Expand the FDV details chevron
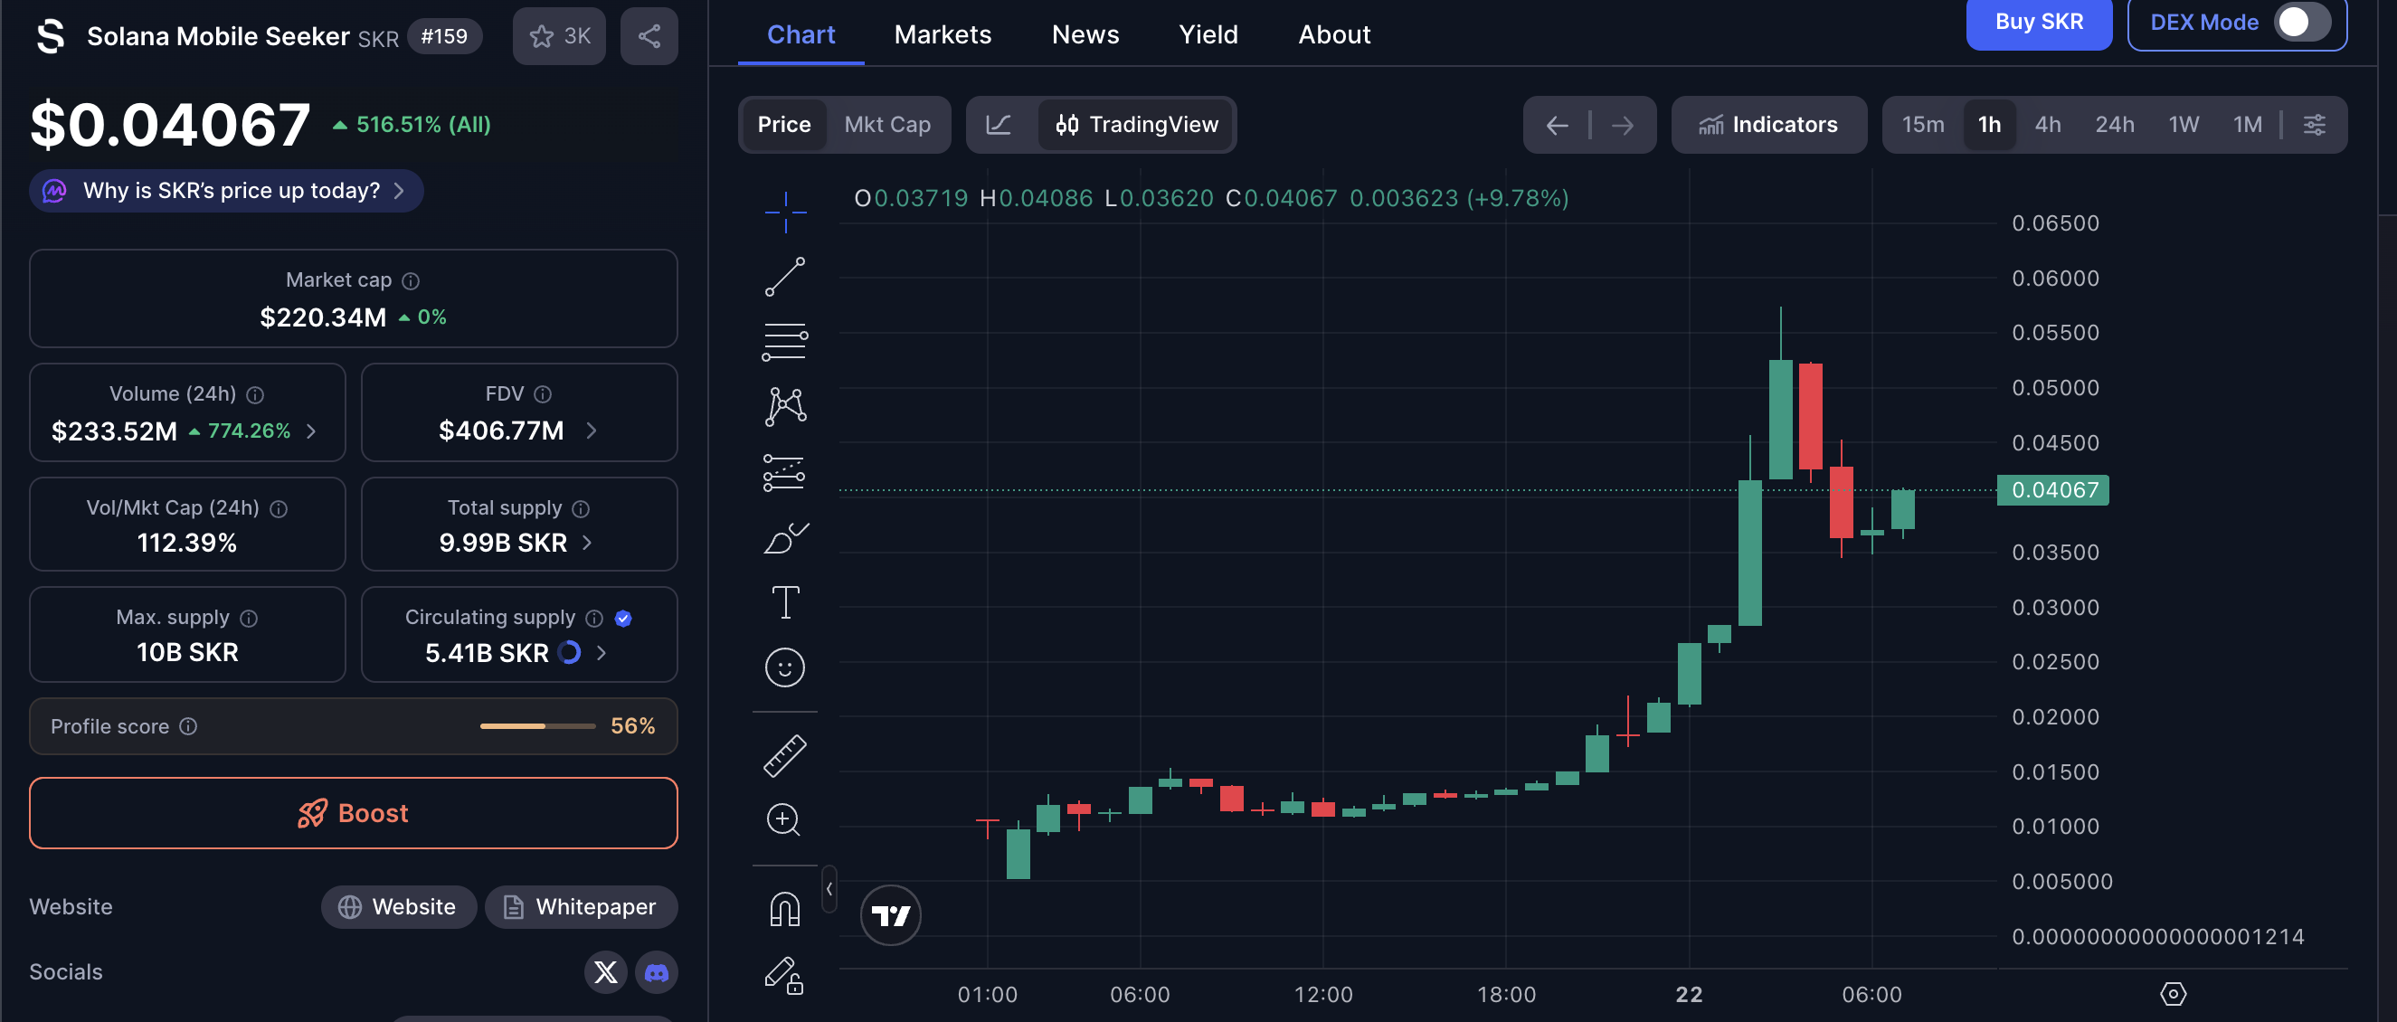The width and height of the screenshot is (2397, 1022). (x=590, y=430)
